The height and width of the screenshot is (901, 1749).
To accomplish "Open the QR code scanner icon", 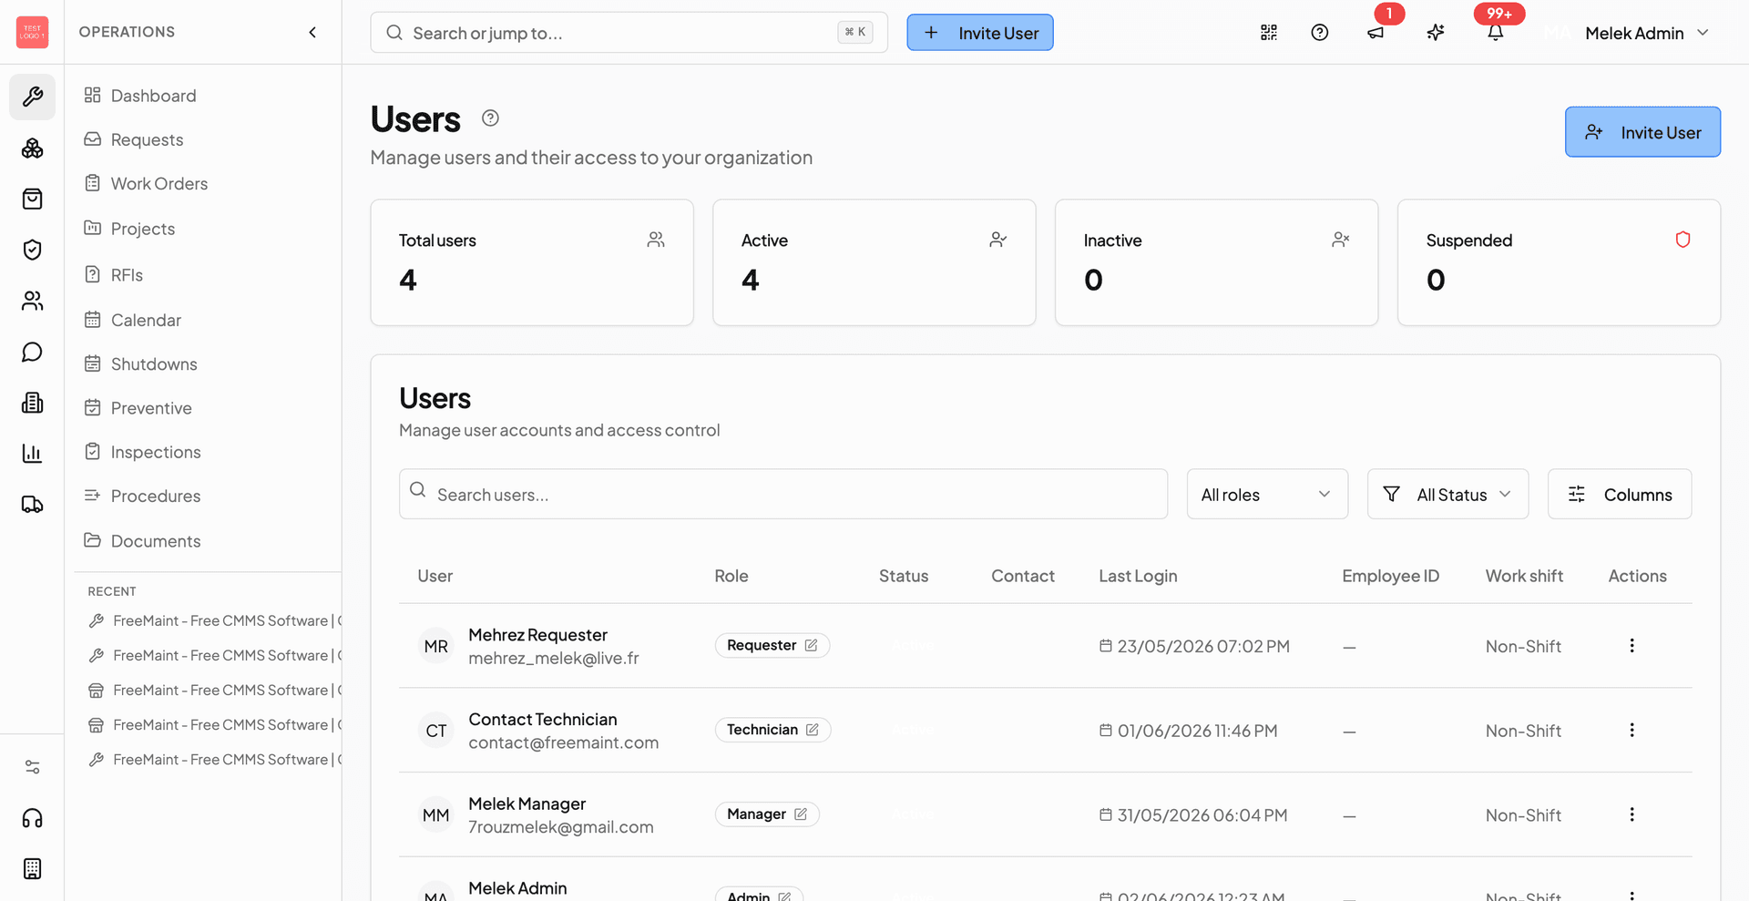I will 1269,33.
